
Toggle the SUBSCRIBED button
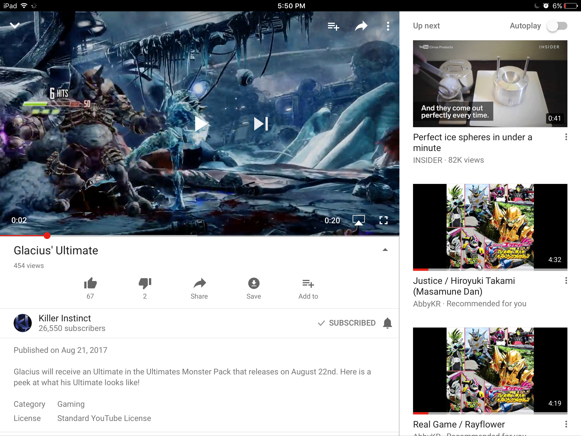point(347,323)
